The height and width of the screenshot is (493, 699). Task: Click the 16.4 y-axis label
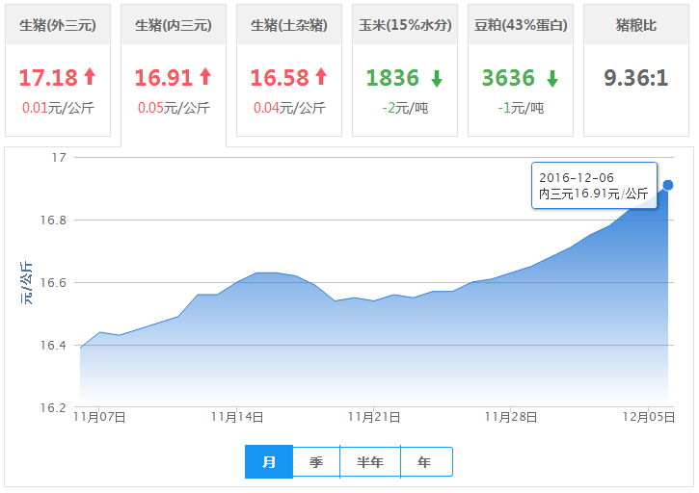pyautogui.click(x=53, y=345)
